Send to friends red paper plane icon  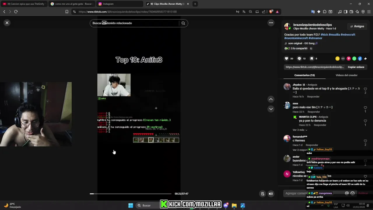(x=349, y=59)
